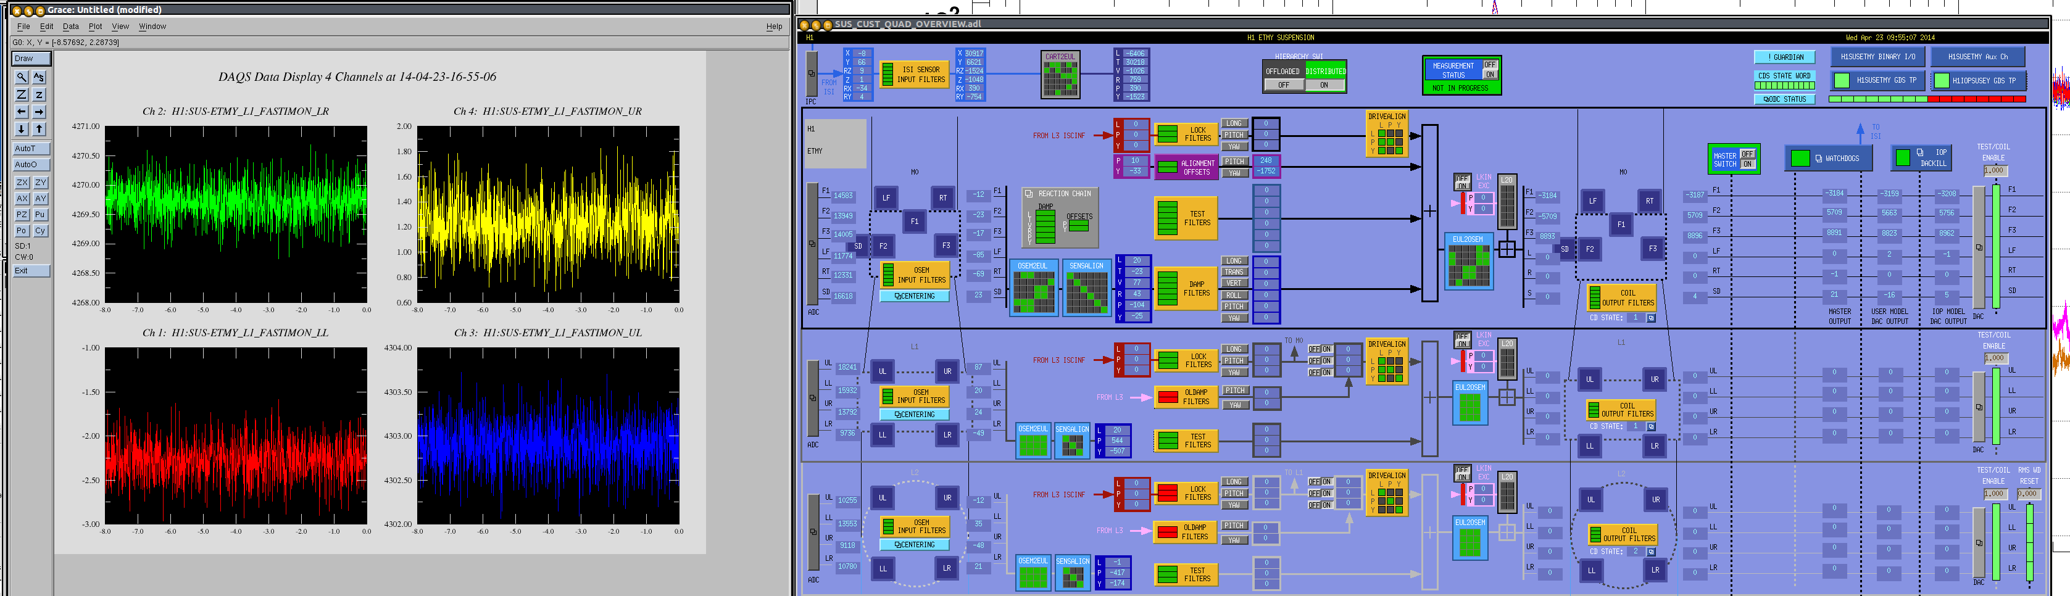Open the L2 SENSALIGN matrix
The height and width of the screenshot is (596, 2070).
(x=1073, y=573)
